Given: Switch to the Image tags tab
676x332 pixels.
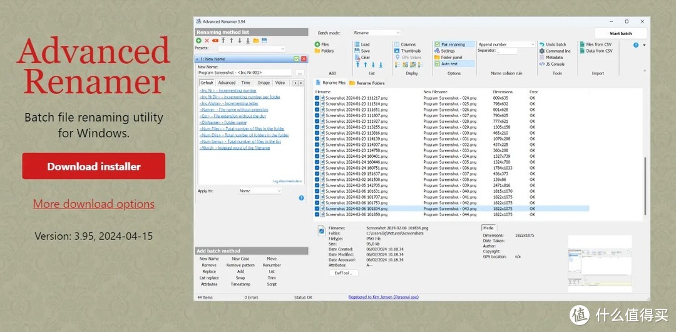Looking at the screenshot, I should tap(264, 83).
